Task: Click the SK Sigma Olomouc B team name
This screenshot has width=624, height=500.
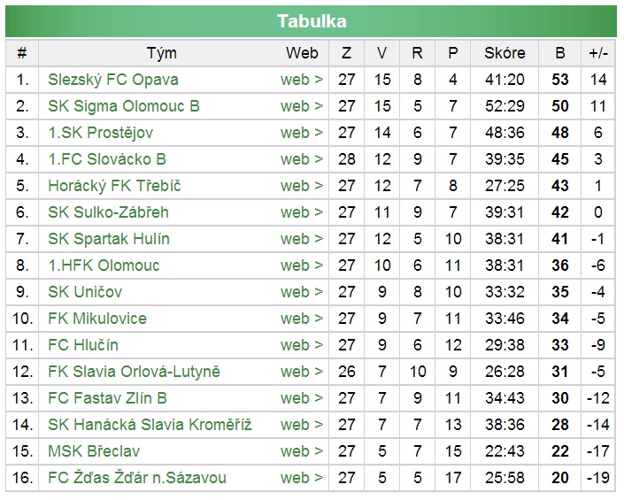Action: pos(124,106)
